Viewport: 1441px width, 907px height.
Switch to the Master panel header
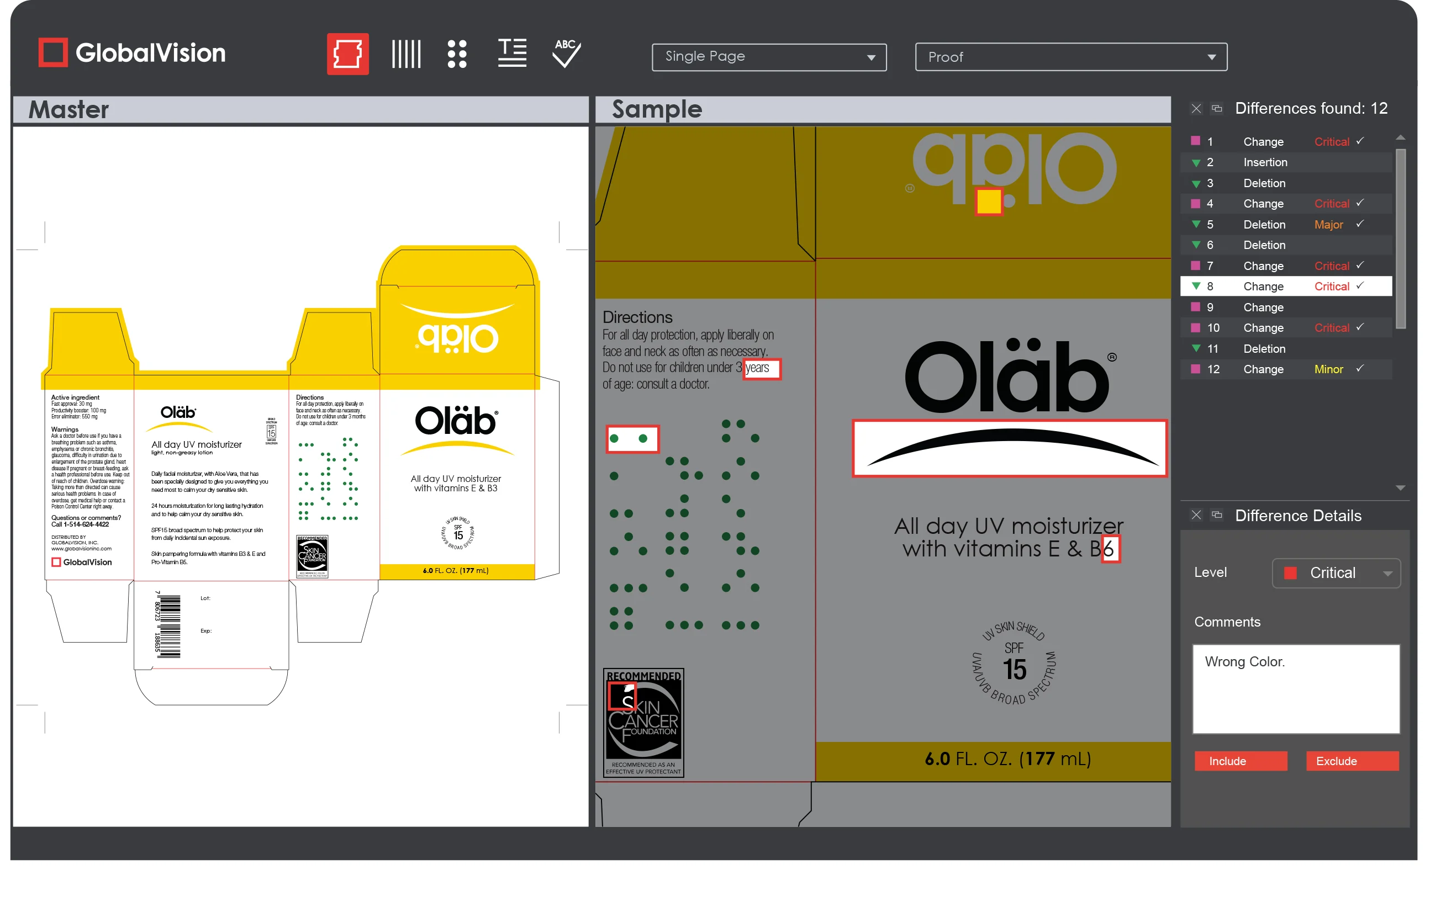click(x=68, y=109)
